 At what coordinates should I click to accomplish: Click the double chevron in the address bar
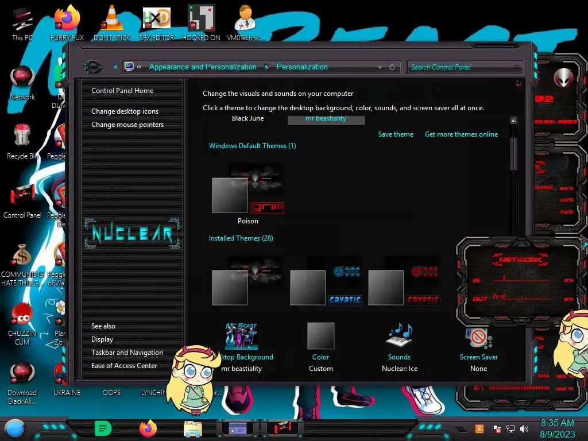coord(139,67)
